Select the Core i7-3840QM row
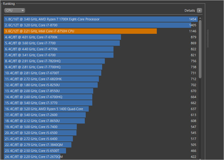This screenshot has width=224, height=160. tap(34, 145)
